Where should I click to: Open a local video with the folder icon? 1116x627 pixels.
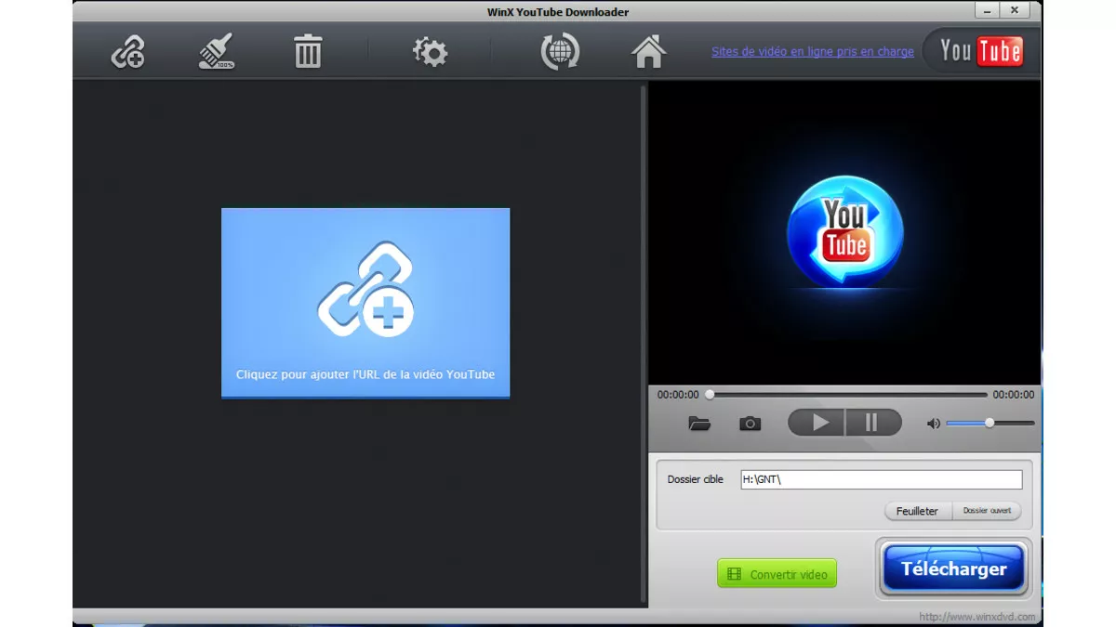pos(698,424)
